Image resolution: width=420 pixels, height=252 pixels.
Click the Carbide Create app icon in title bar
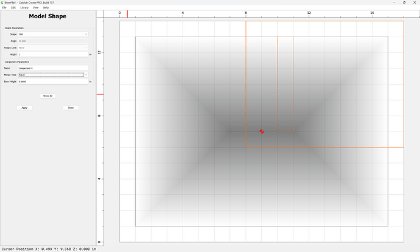[2, 2]
